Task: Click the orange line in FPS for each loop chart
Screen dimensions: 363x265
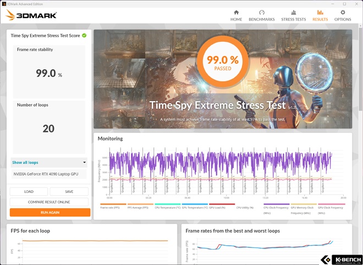Action: point(95,241)
